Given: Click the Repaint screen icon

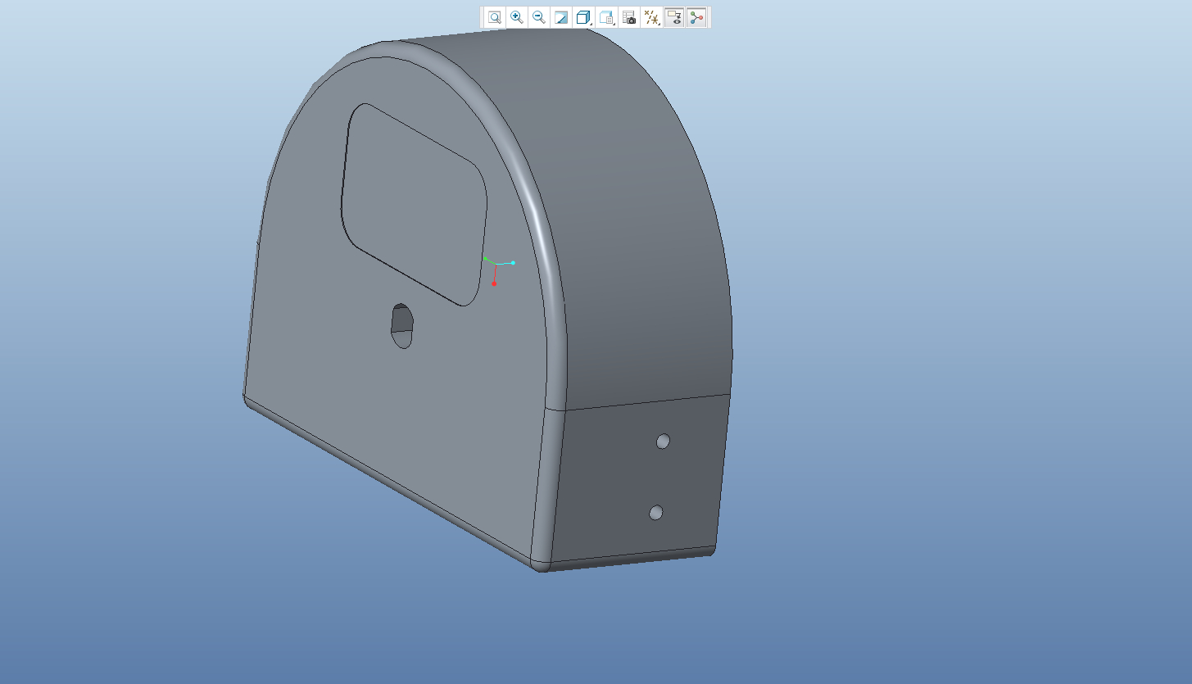Looking at the screenshot, I should tap(561, 17).
